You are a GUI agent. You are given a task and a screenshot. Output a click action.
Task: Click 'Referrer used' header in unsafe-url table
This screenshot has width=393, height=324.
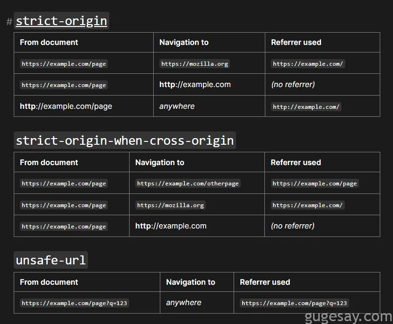pos(265,282)
